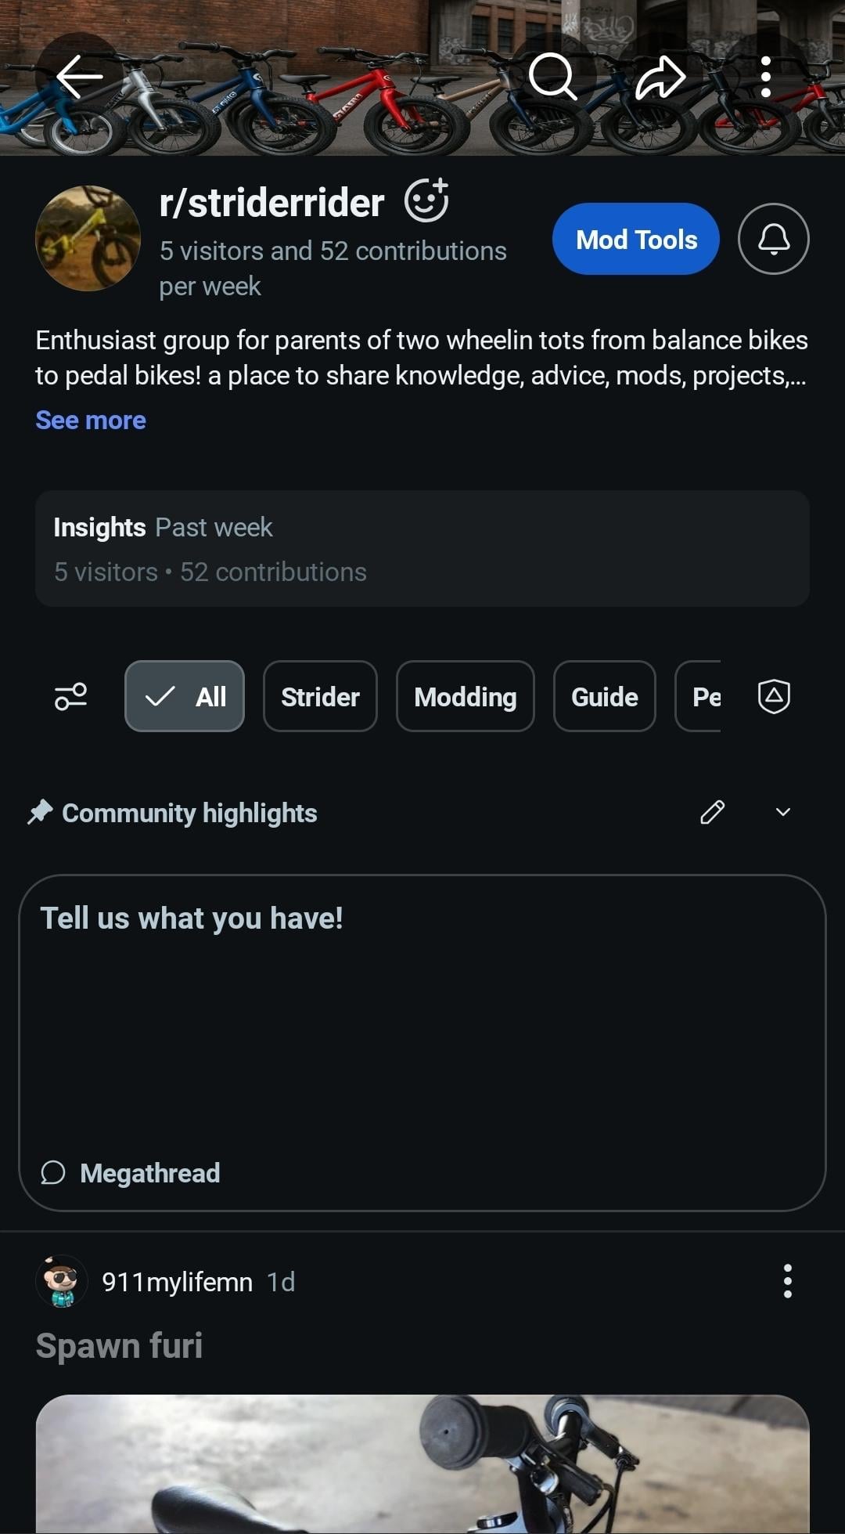Viewport: 845px width, 1534px height.
Task: Toggle the All flair filter chip
Action: (185, 696)
